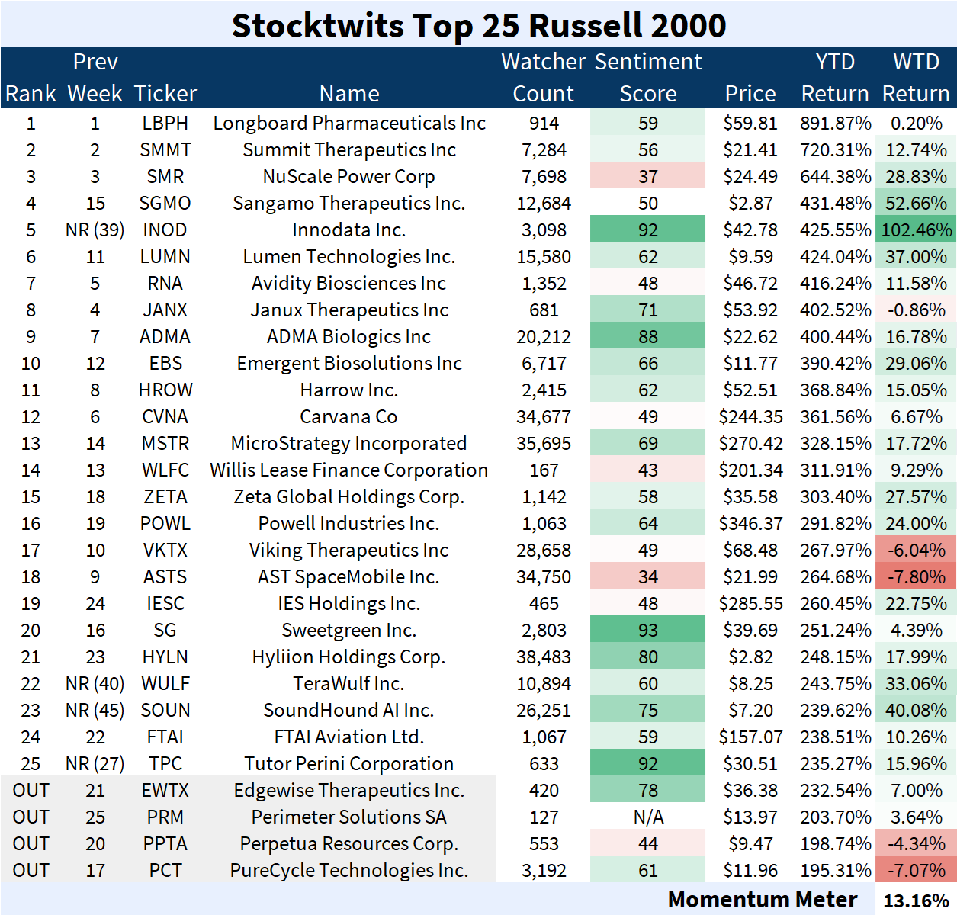
Task: Click the Stocktwits Top 25 Russell 2000 title
Action: coord(479,25)
